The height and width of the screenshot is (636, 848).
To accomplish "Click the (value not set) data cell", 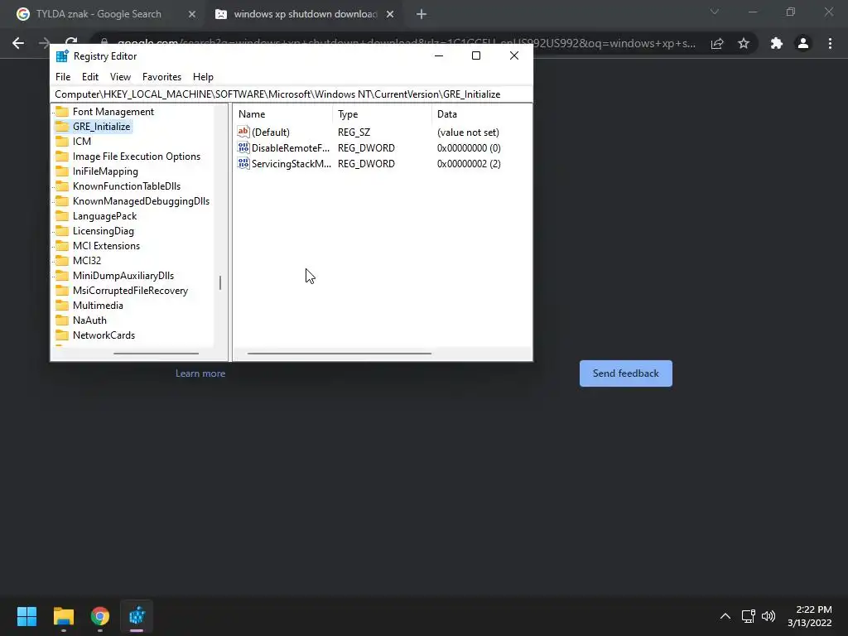I will (x=468, y=132).
